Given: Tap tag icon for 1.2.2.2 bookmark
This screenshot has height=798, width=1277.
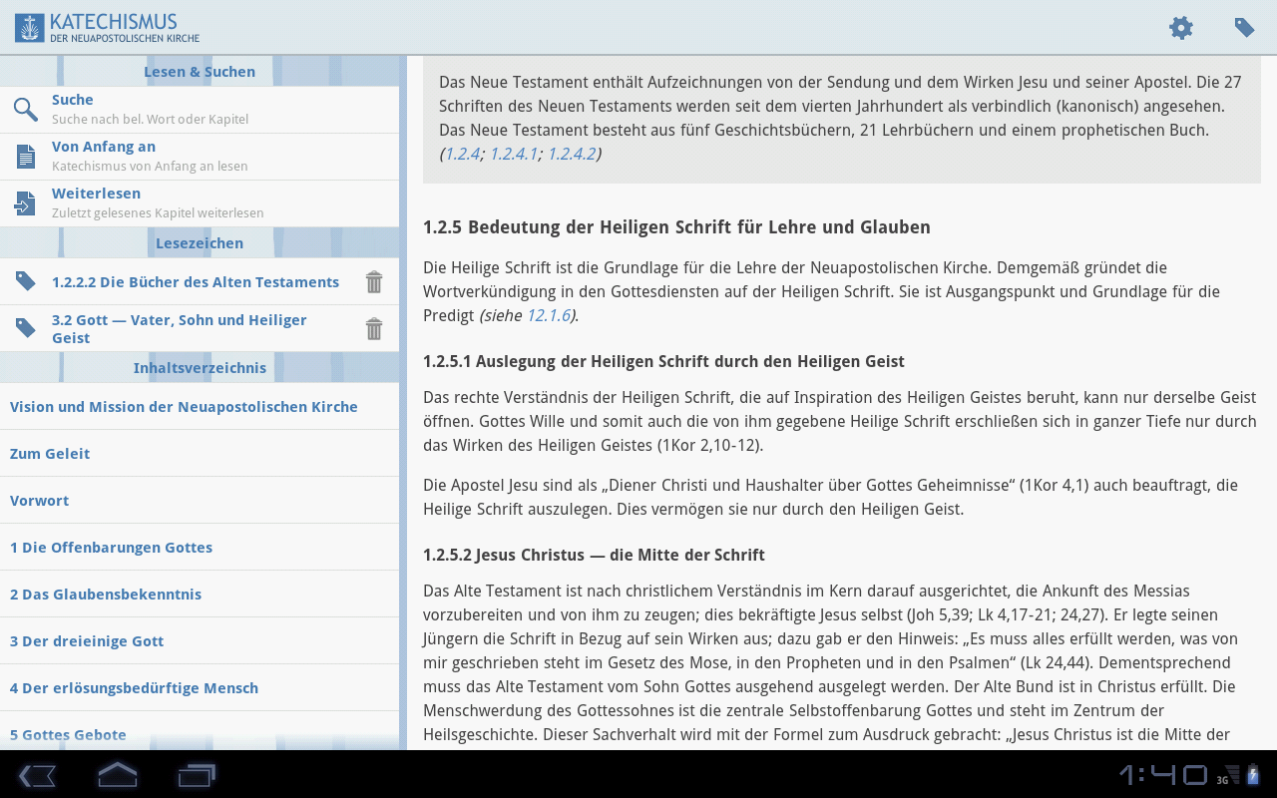Looking at the screenshot, I should [26, 281].
